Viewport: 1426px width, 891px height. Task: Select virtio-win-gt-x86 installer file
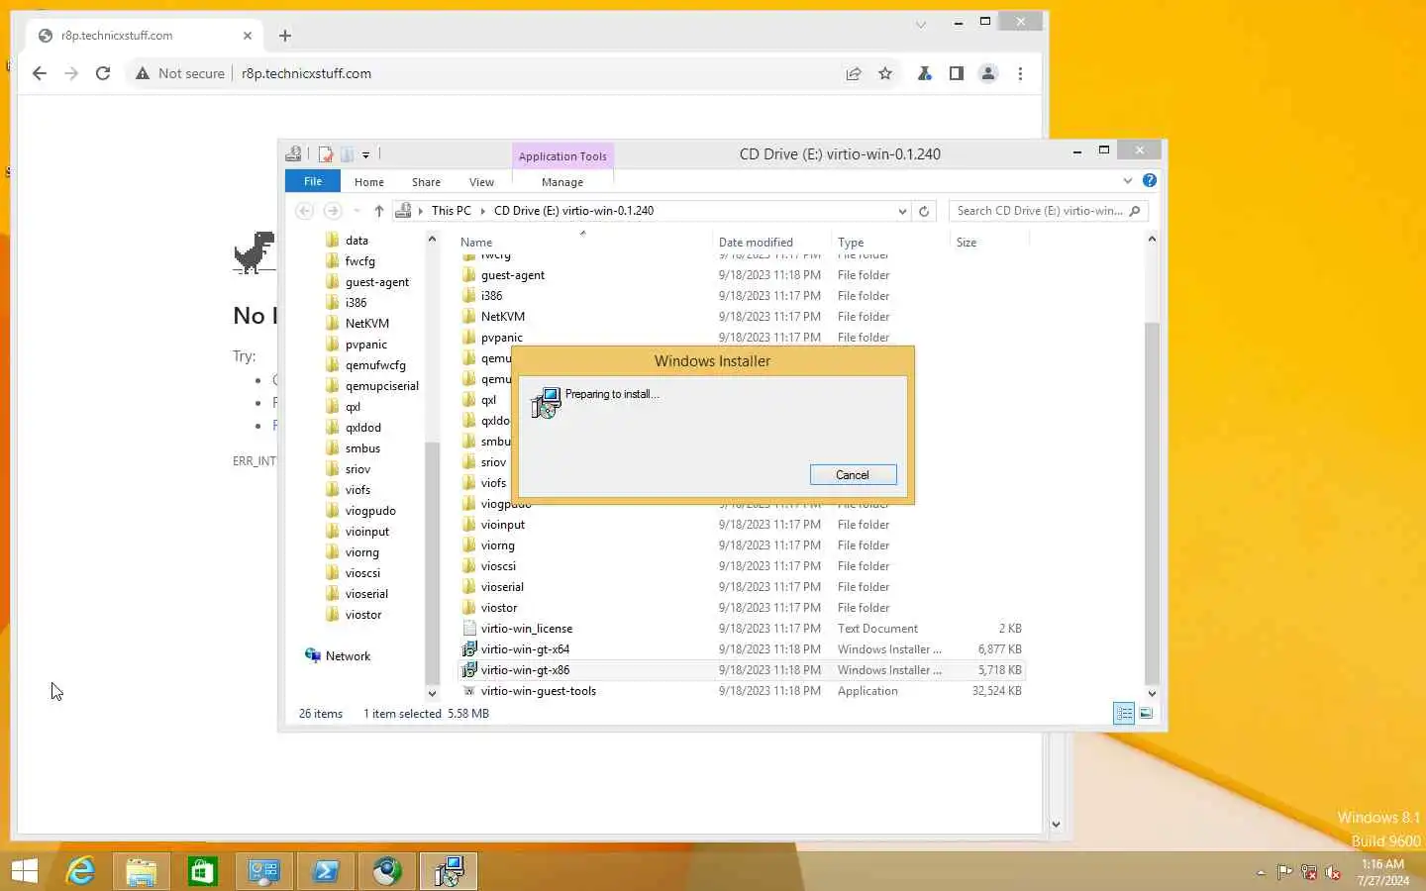coord(525,670)
